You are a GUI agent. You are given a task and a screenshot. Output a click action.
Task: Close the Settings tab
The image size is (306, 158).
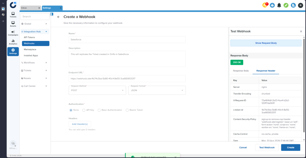click(61, 8)
